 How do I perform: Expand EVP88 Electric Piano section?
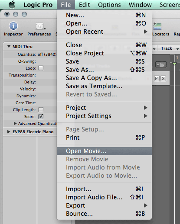9,132
